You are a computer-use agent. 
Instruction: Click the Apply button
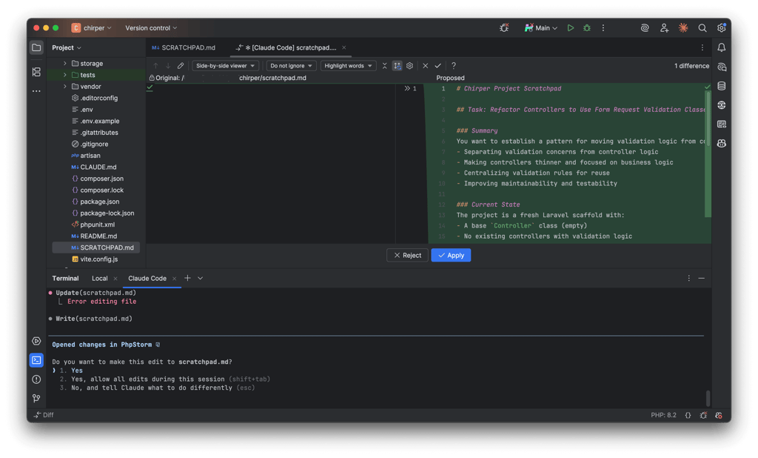[x=451, y=255]
